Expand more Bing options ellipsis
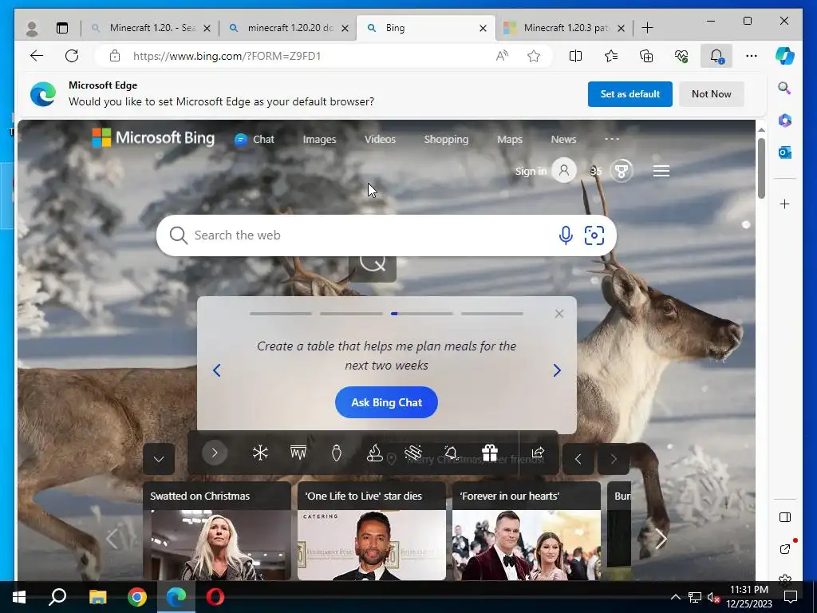Image resolution: width=817 pixels, height=613 pixels. [x=612, y=139]
